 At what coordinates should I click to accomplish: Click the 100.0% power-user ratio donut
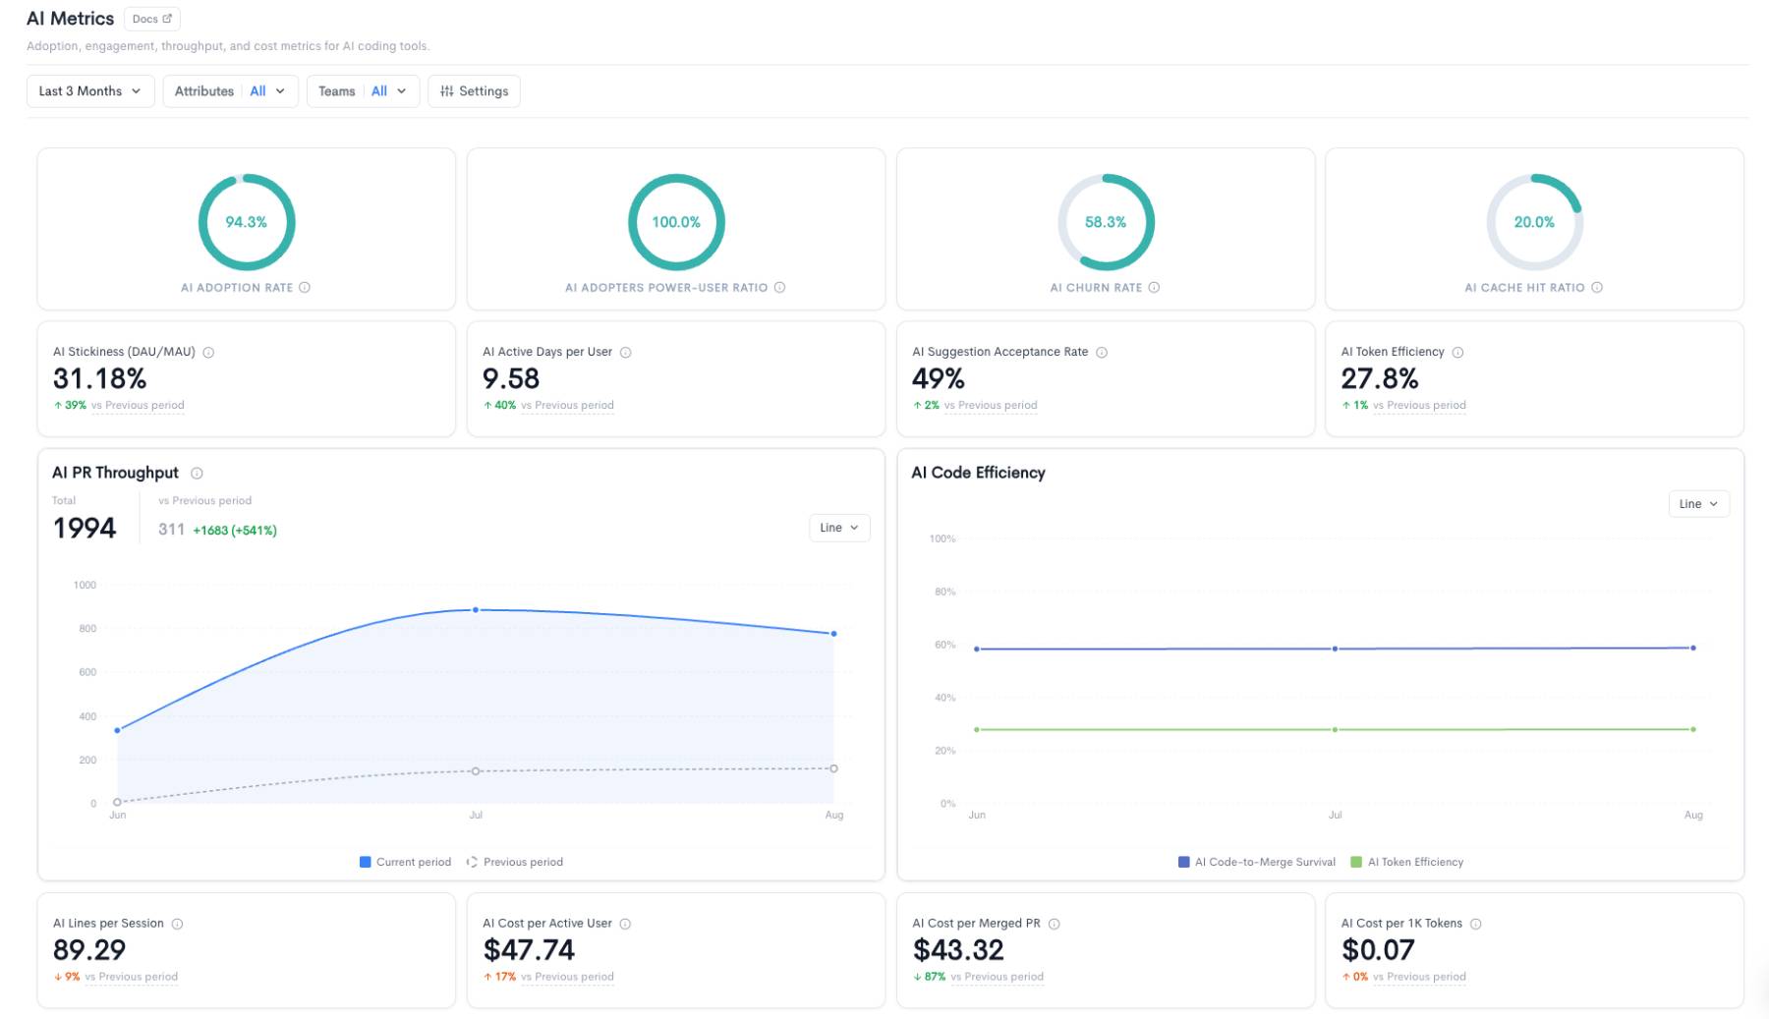(x=676, y=222)
